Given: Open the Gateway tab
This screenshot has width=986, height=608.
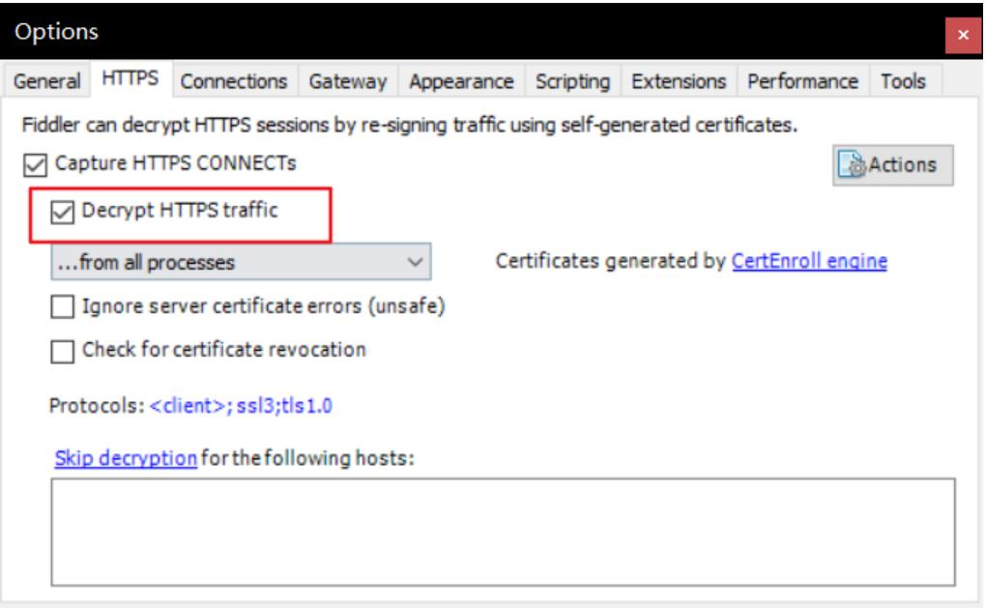Looking at the screenshot, I should 348,81.
